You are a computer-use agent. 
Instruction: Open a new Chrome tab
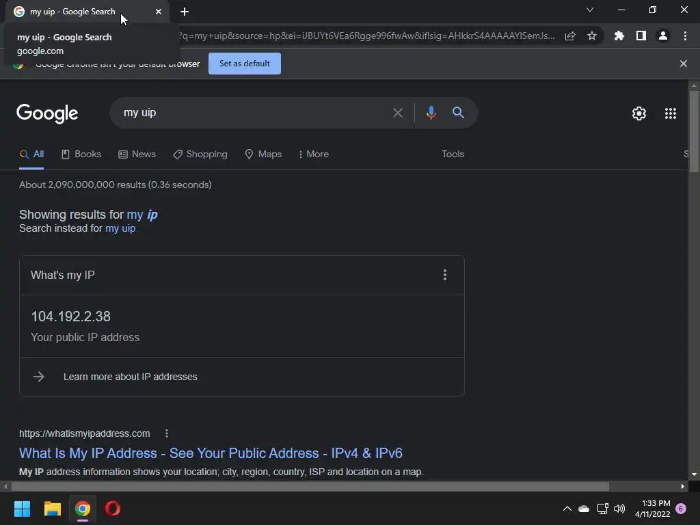[185, 12]
